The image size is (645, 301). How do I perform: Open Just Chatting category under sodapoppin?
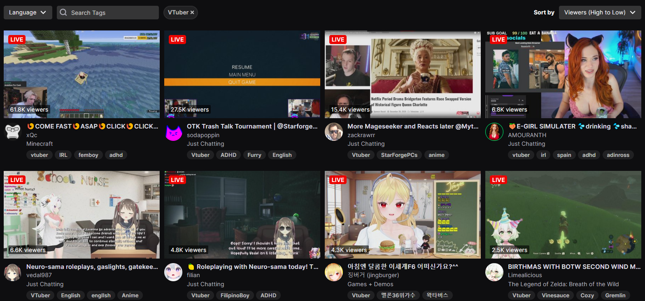click(205, 144)
